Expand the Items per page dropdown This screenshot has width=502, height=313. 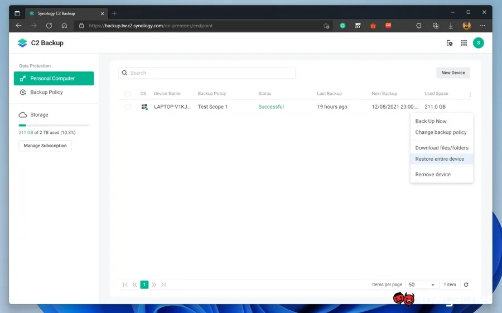[421, 285]
